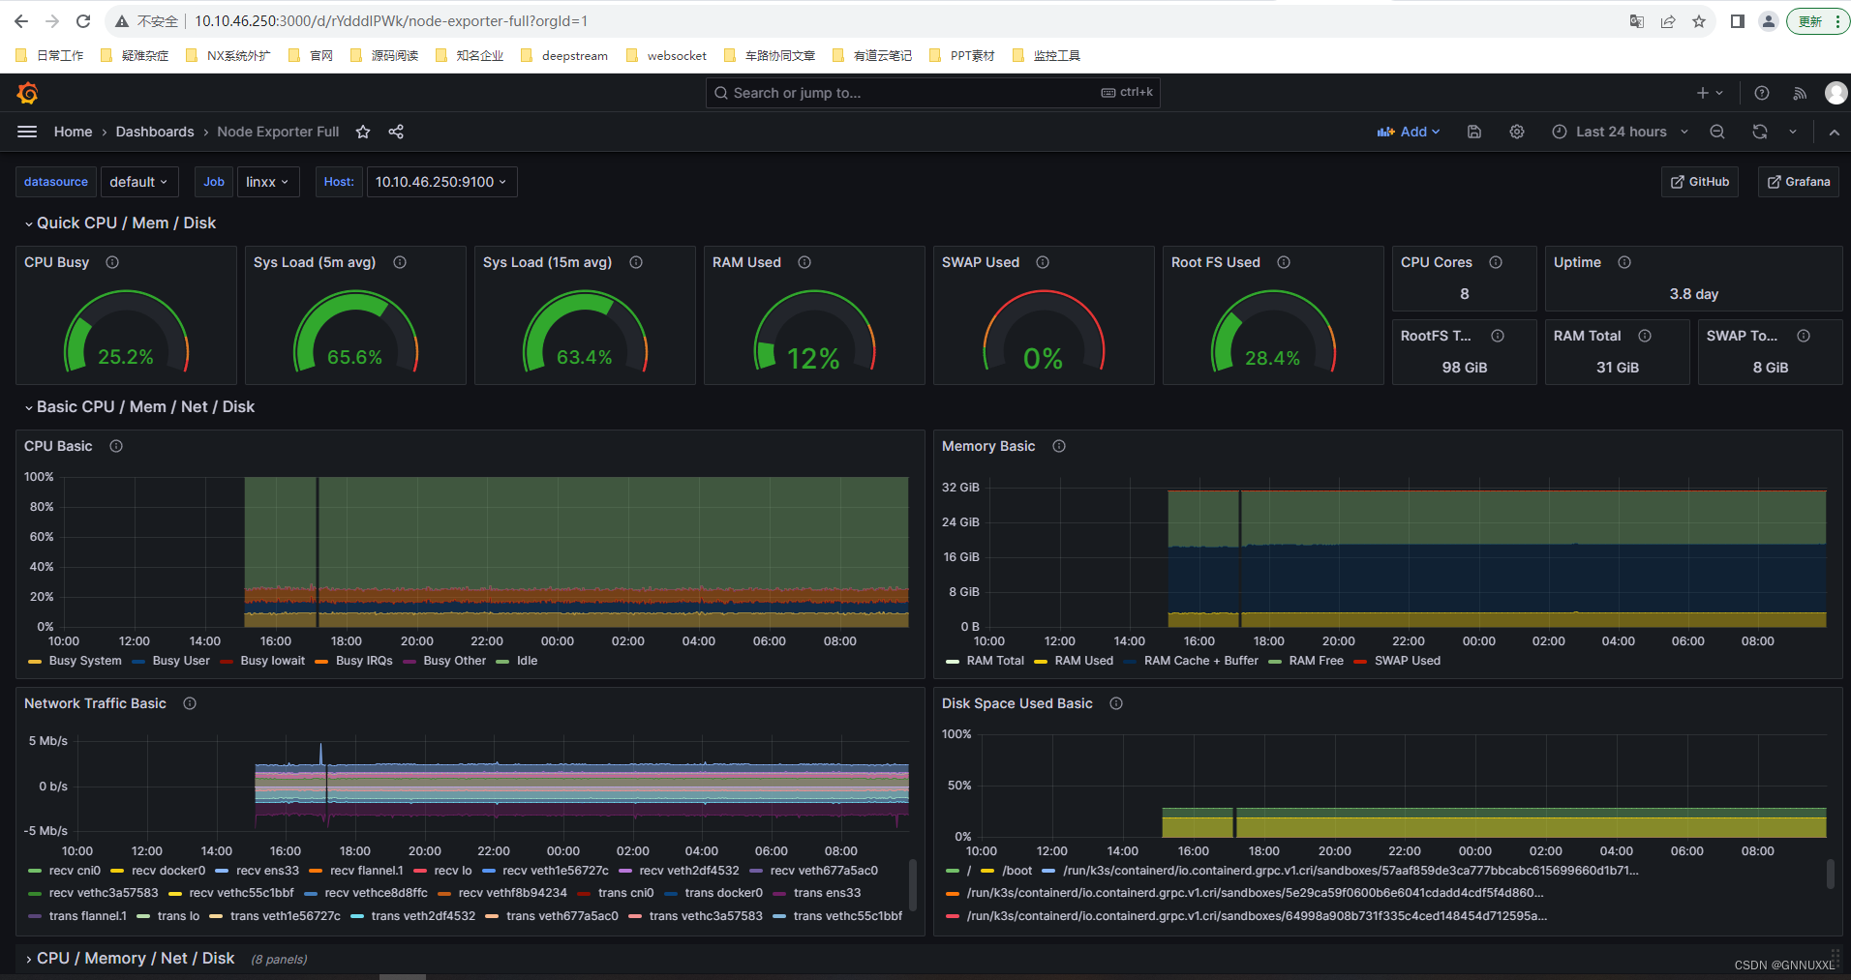Open the Sys Load (5m avg) panel title

315,262
